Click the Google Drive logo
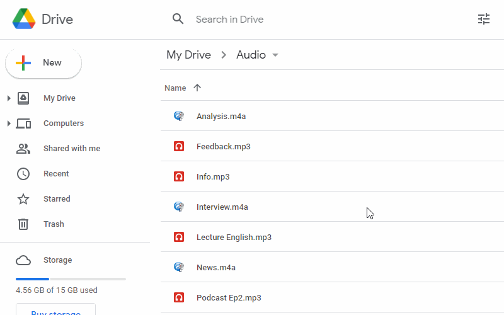Image resolution: width=504 pixels, height=315 pixels. pos(24,19)
